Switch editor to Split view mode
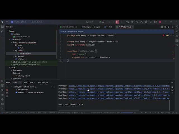Viewport: 179px width, 134px height. 165,27
